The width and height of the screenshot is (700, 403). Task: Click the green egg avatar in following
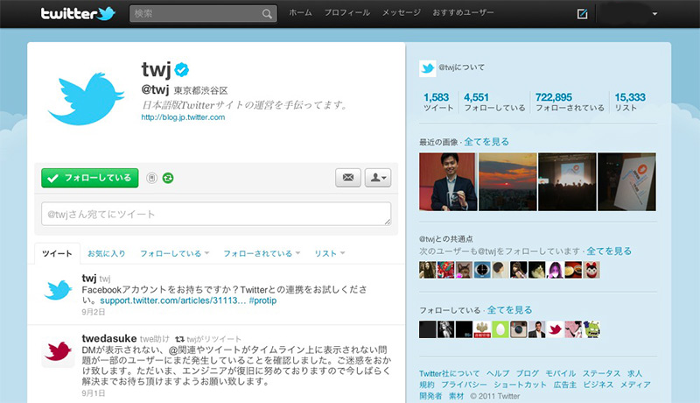point(500,329)
